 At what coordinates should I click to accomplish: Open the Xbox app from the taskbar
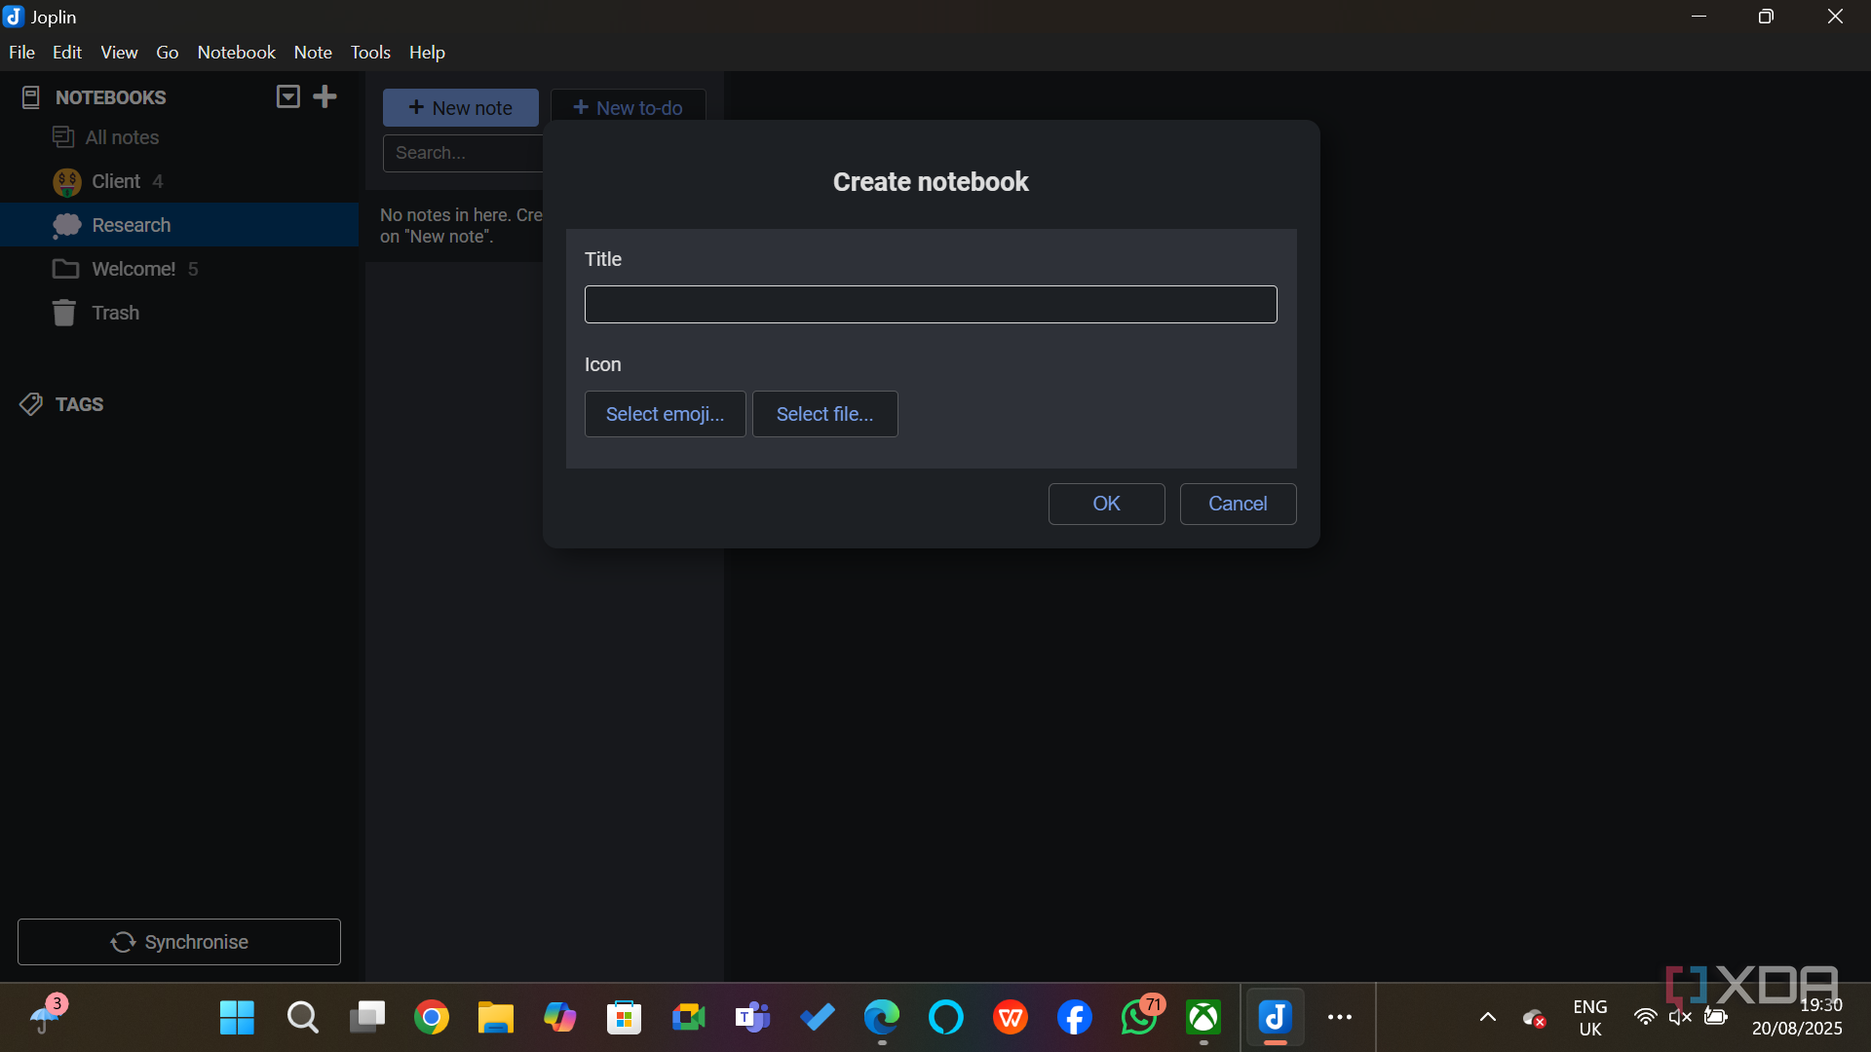[1203, 1018]
